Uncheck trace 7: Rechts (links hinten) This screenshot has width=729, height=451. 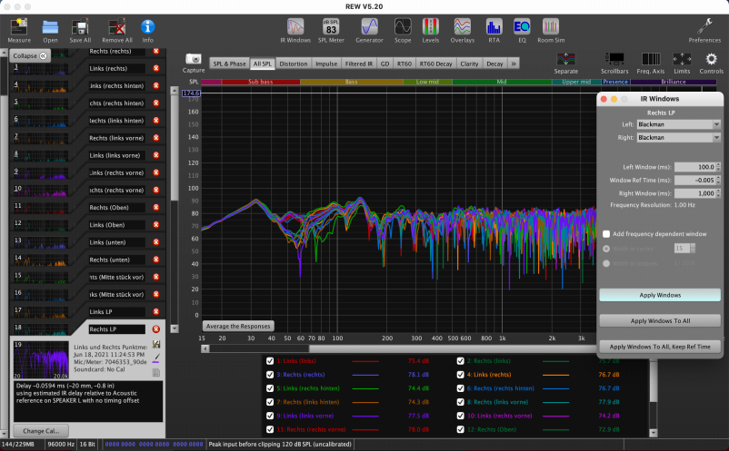click(270, 402)
